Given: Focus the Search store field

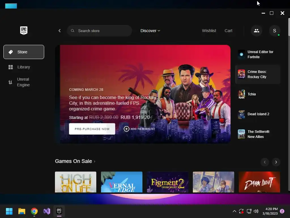Looking at the screenshot, I should tap(99, 31).
